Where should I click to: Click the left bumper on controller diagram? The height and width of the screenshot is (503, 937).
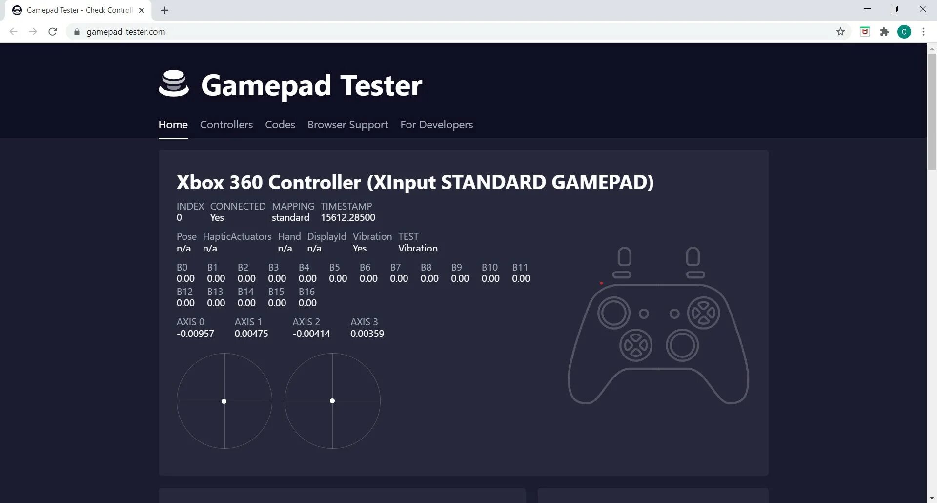tap(622, 275)
